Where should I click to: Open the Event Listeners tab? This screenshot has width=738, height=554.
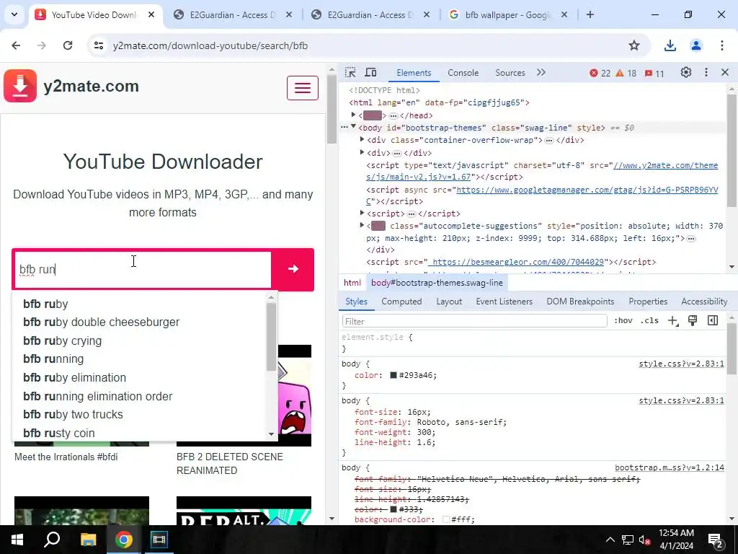[504, 302]
